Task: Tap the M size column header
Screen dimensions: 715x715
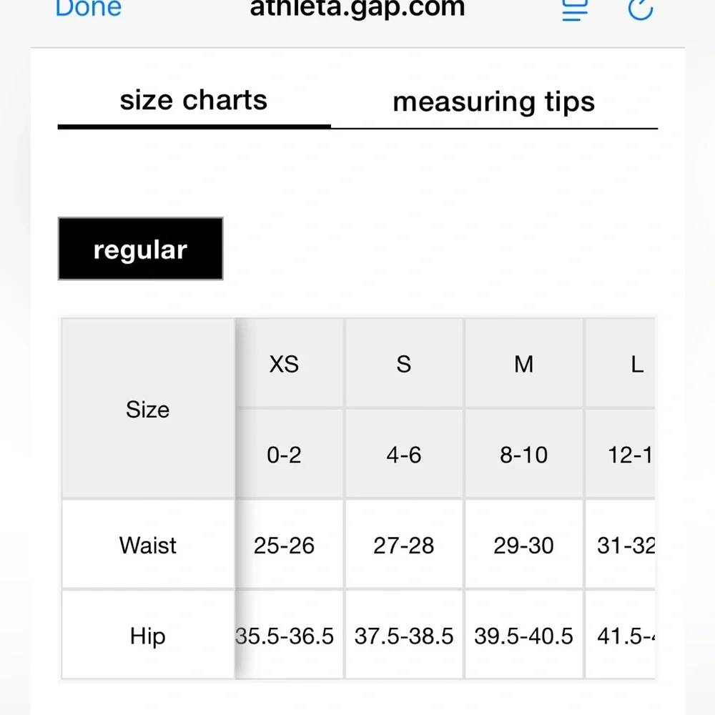Action: [x=523, y=363]
